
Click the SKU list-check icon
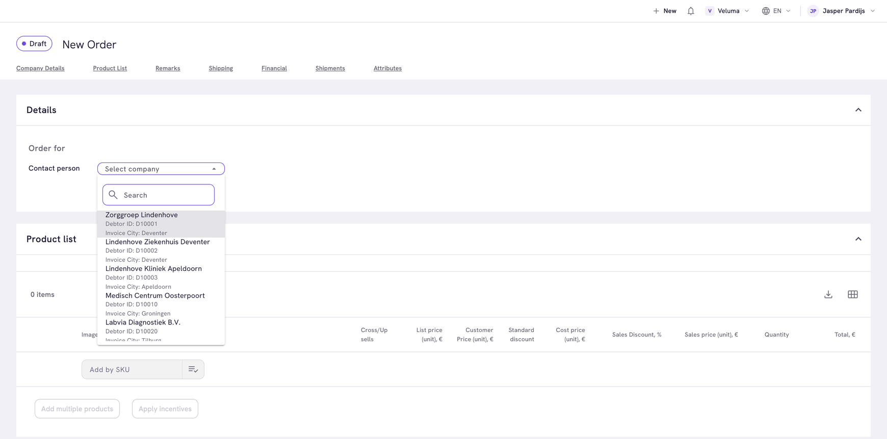(193, 370)
